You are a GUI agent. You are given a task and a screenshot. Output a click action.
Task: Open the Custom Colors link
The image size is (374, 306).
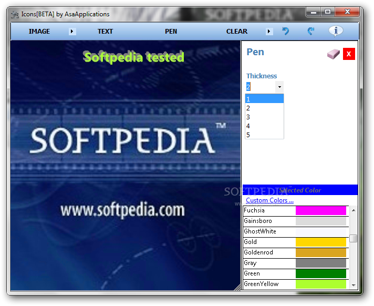269,200
